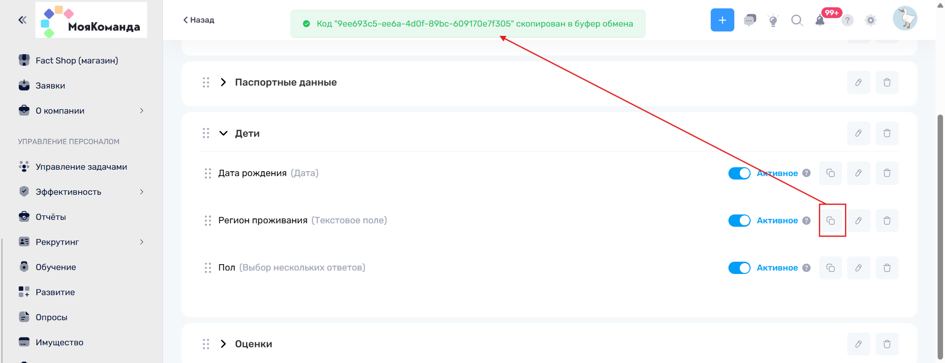Open the chat messages icon

(750, 20)
